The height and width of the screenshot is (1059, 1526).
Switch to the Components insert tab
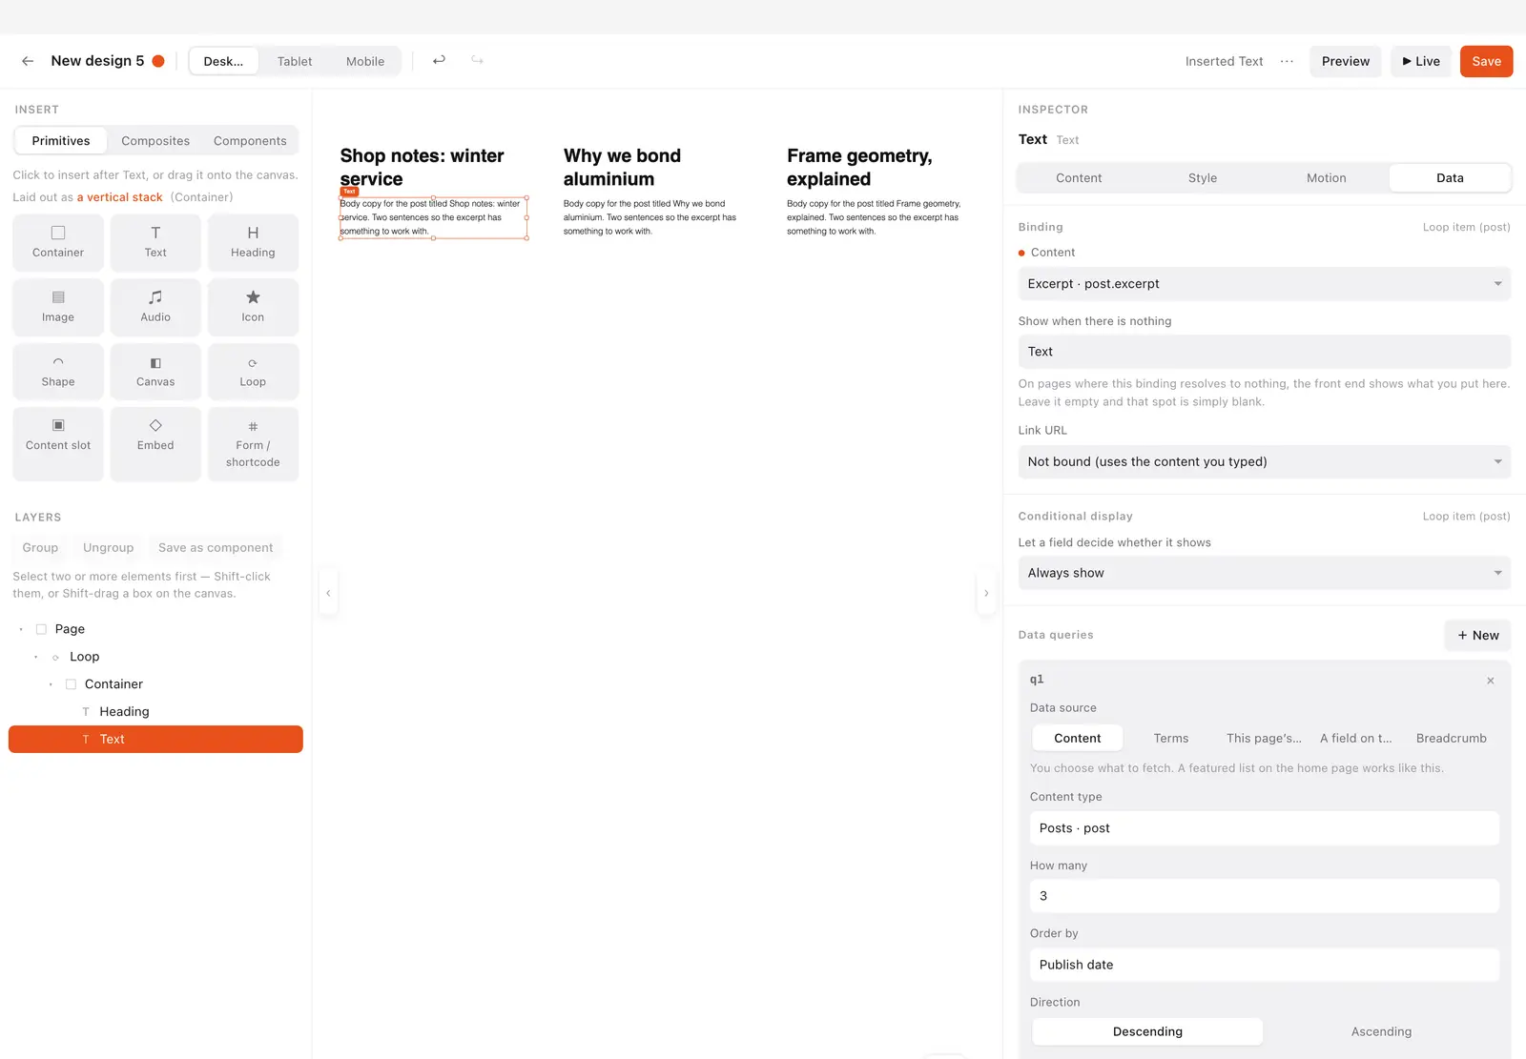[x=250, y=141]
